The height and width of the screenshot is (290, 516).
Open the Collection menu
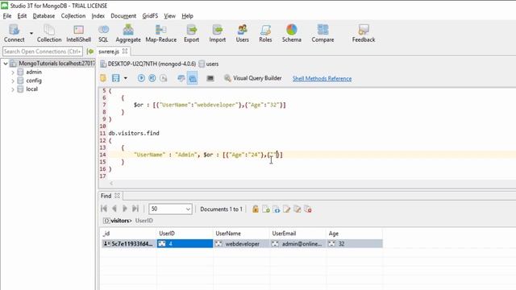[x=73, y=16]
